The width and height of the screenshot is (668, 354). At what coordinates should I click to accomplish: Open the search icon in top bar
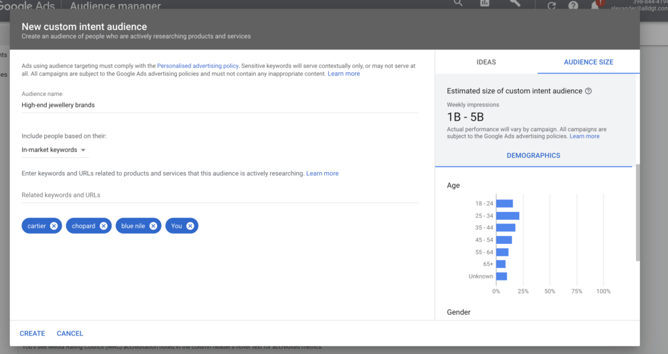[x=458, y=3]
